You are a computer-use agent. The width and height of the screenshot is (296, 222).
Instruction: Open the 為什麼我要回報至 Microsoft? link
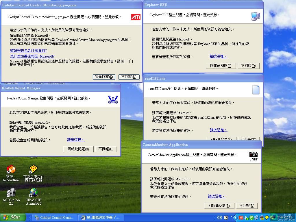(32, 56)
